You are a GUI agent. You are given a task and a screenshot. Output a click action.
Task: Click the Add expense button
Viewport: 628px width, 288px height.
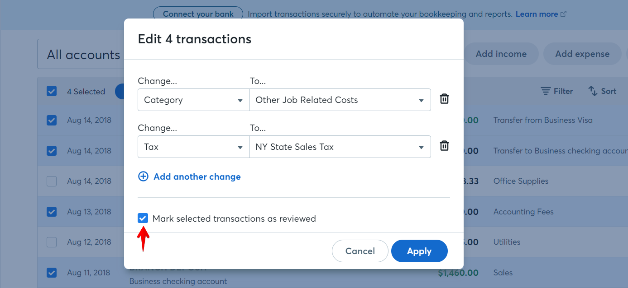click(x=582, y=53)
